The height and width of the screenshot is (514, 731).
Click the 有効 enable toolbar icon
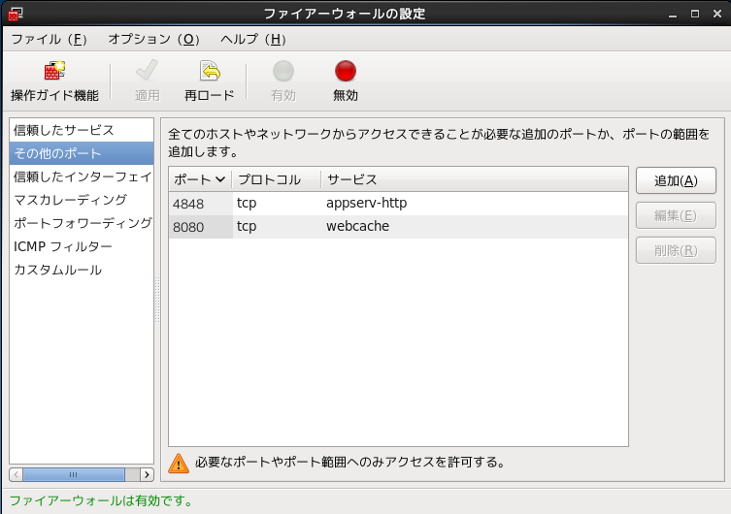pyautogui.click(x=283, y=72)
